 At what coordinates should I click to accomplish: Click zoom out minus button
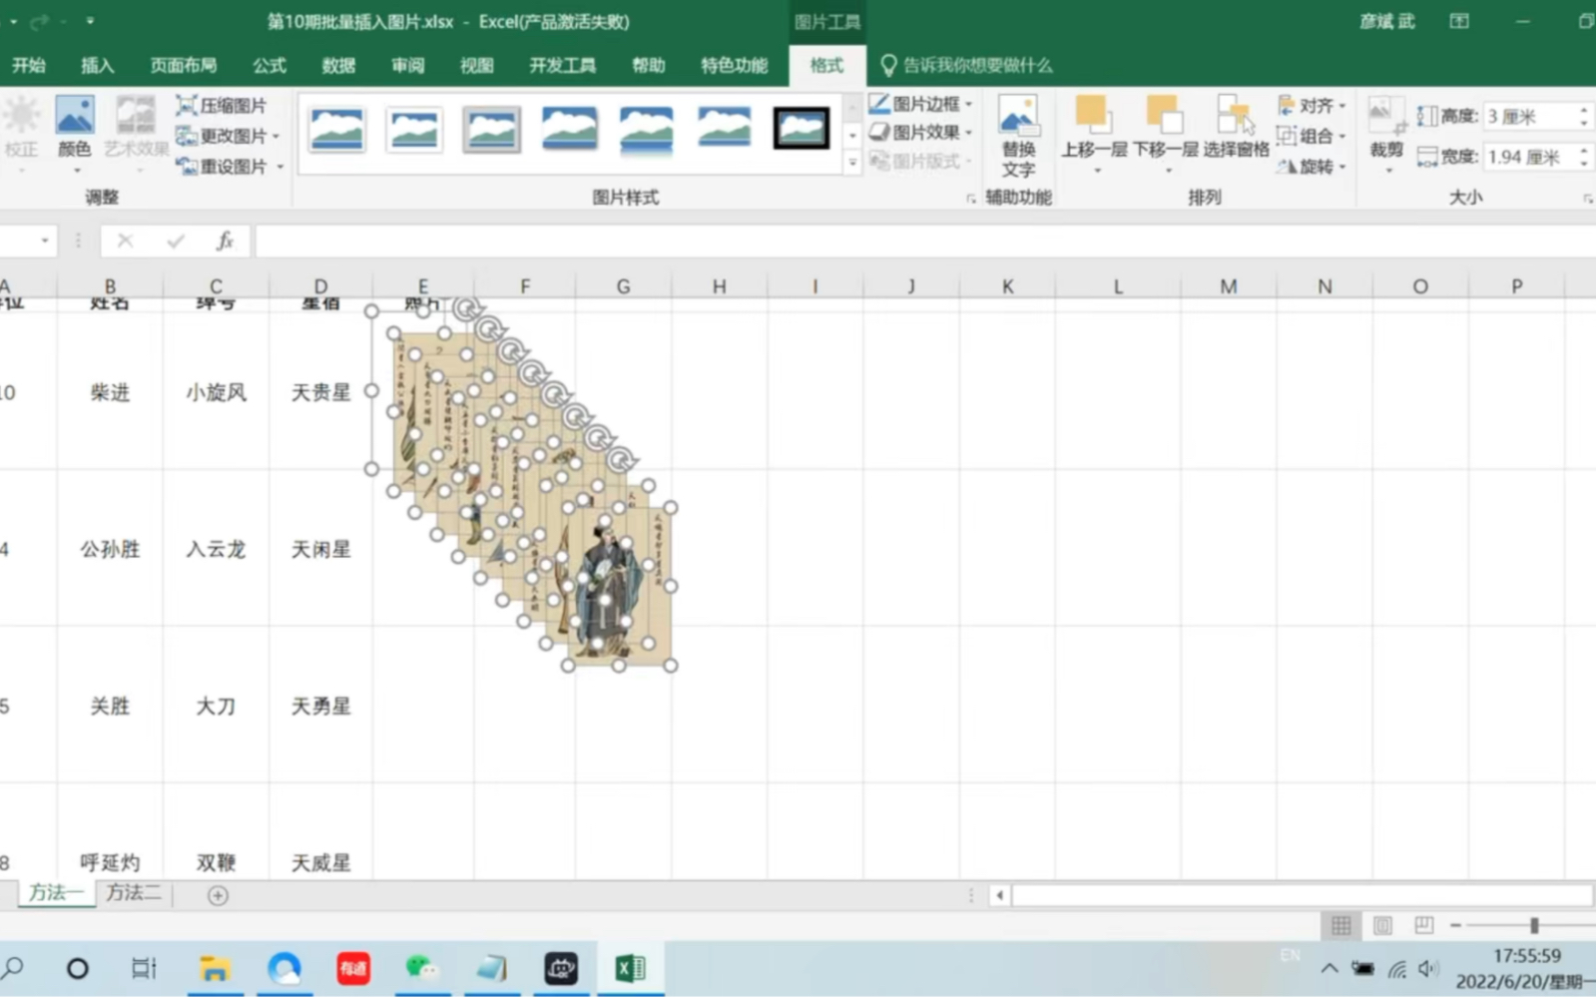click(1455, 925)
